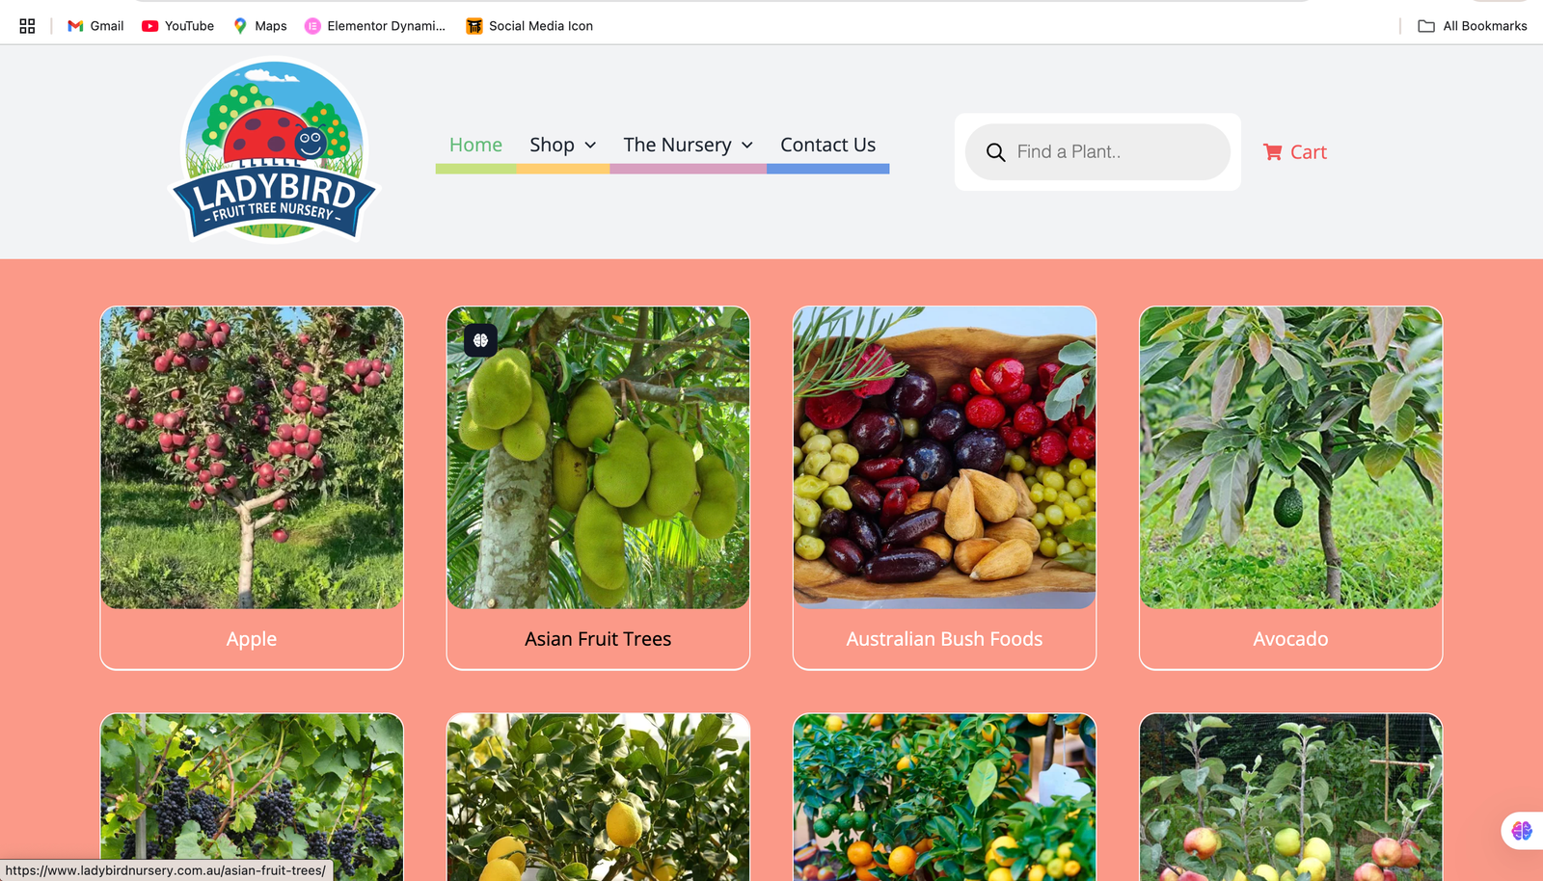Click the floating brain widget at bottom right
Image resolution: width=1543 pixels, height=881 pixels.
tap(1522, 831)
